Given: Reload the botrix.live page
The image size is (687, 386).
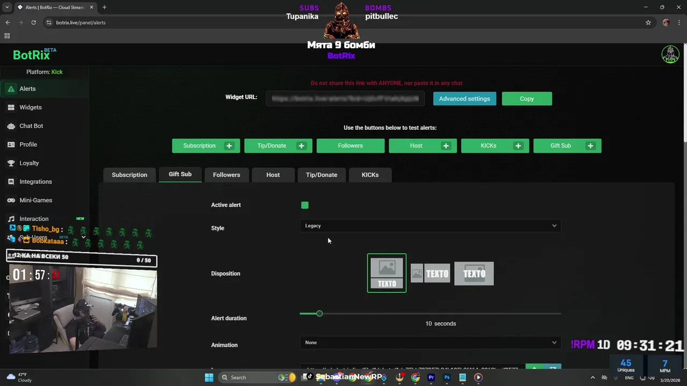Looking at the screenshot, I should [33, 23].
